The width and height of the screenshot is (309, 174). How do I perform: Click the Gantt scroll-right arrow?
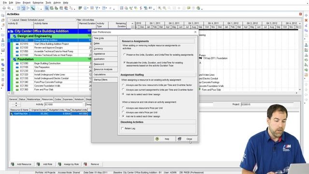(x=296, y=93)
